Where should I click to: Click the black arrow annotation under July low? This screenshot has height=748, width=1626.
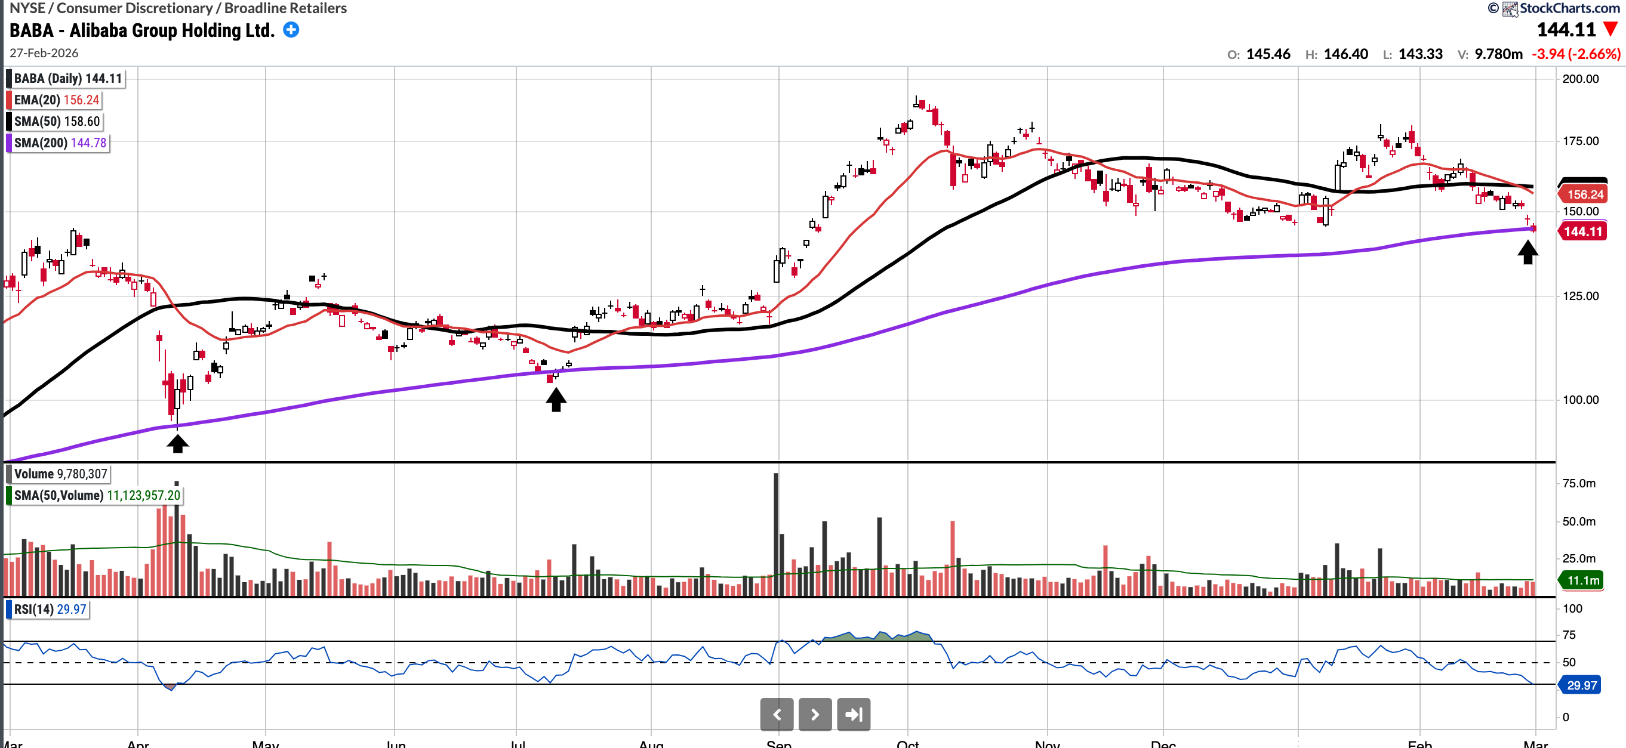556,399
